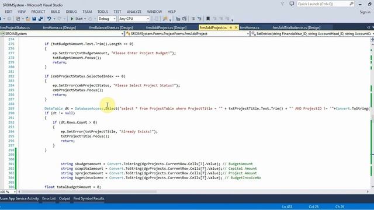This screenshot has width=374, height=210.
Task: Click the Find in Files toolbar icon
Action: click(165, 19)
